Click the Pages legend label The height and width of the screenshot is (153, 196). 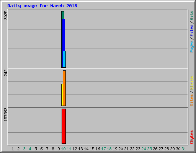(191, 47)
